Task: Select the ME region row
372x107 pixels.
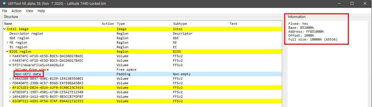Action: [x=142, y=43]
